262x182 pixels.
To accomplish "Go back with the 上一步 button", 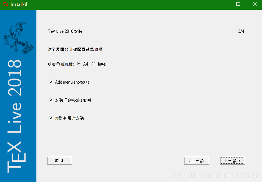I will point(196,161).
